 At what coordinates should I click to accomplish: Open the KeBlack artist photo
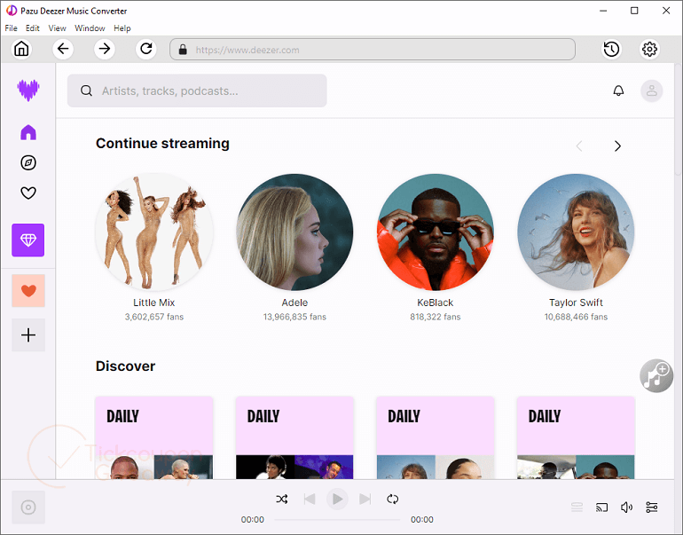[436, 232]
